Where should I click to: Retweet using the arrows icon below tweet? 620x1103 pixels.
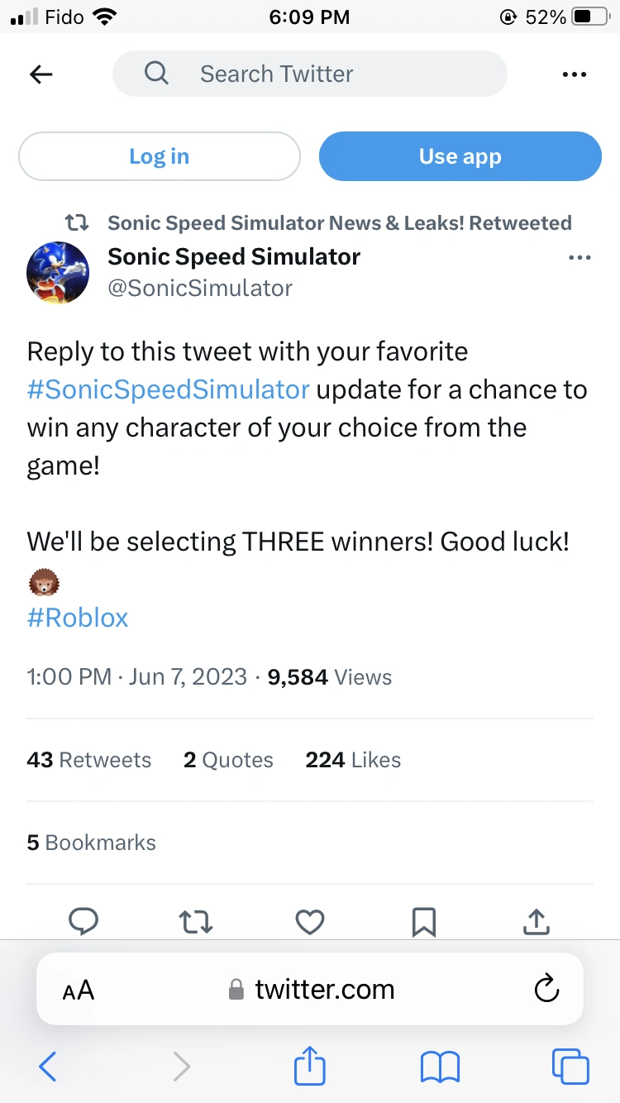(x=196, y=920)
